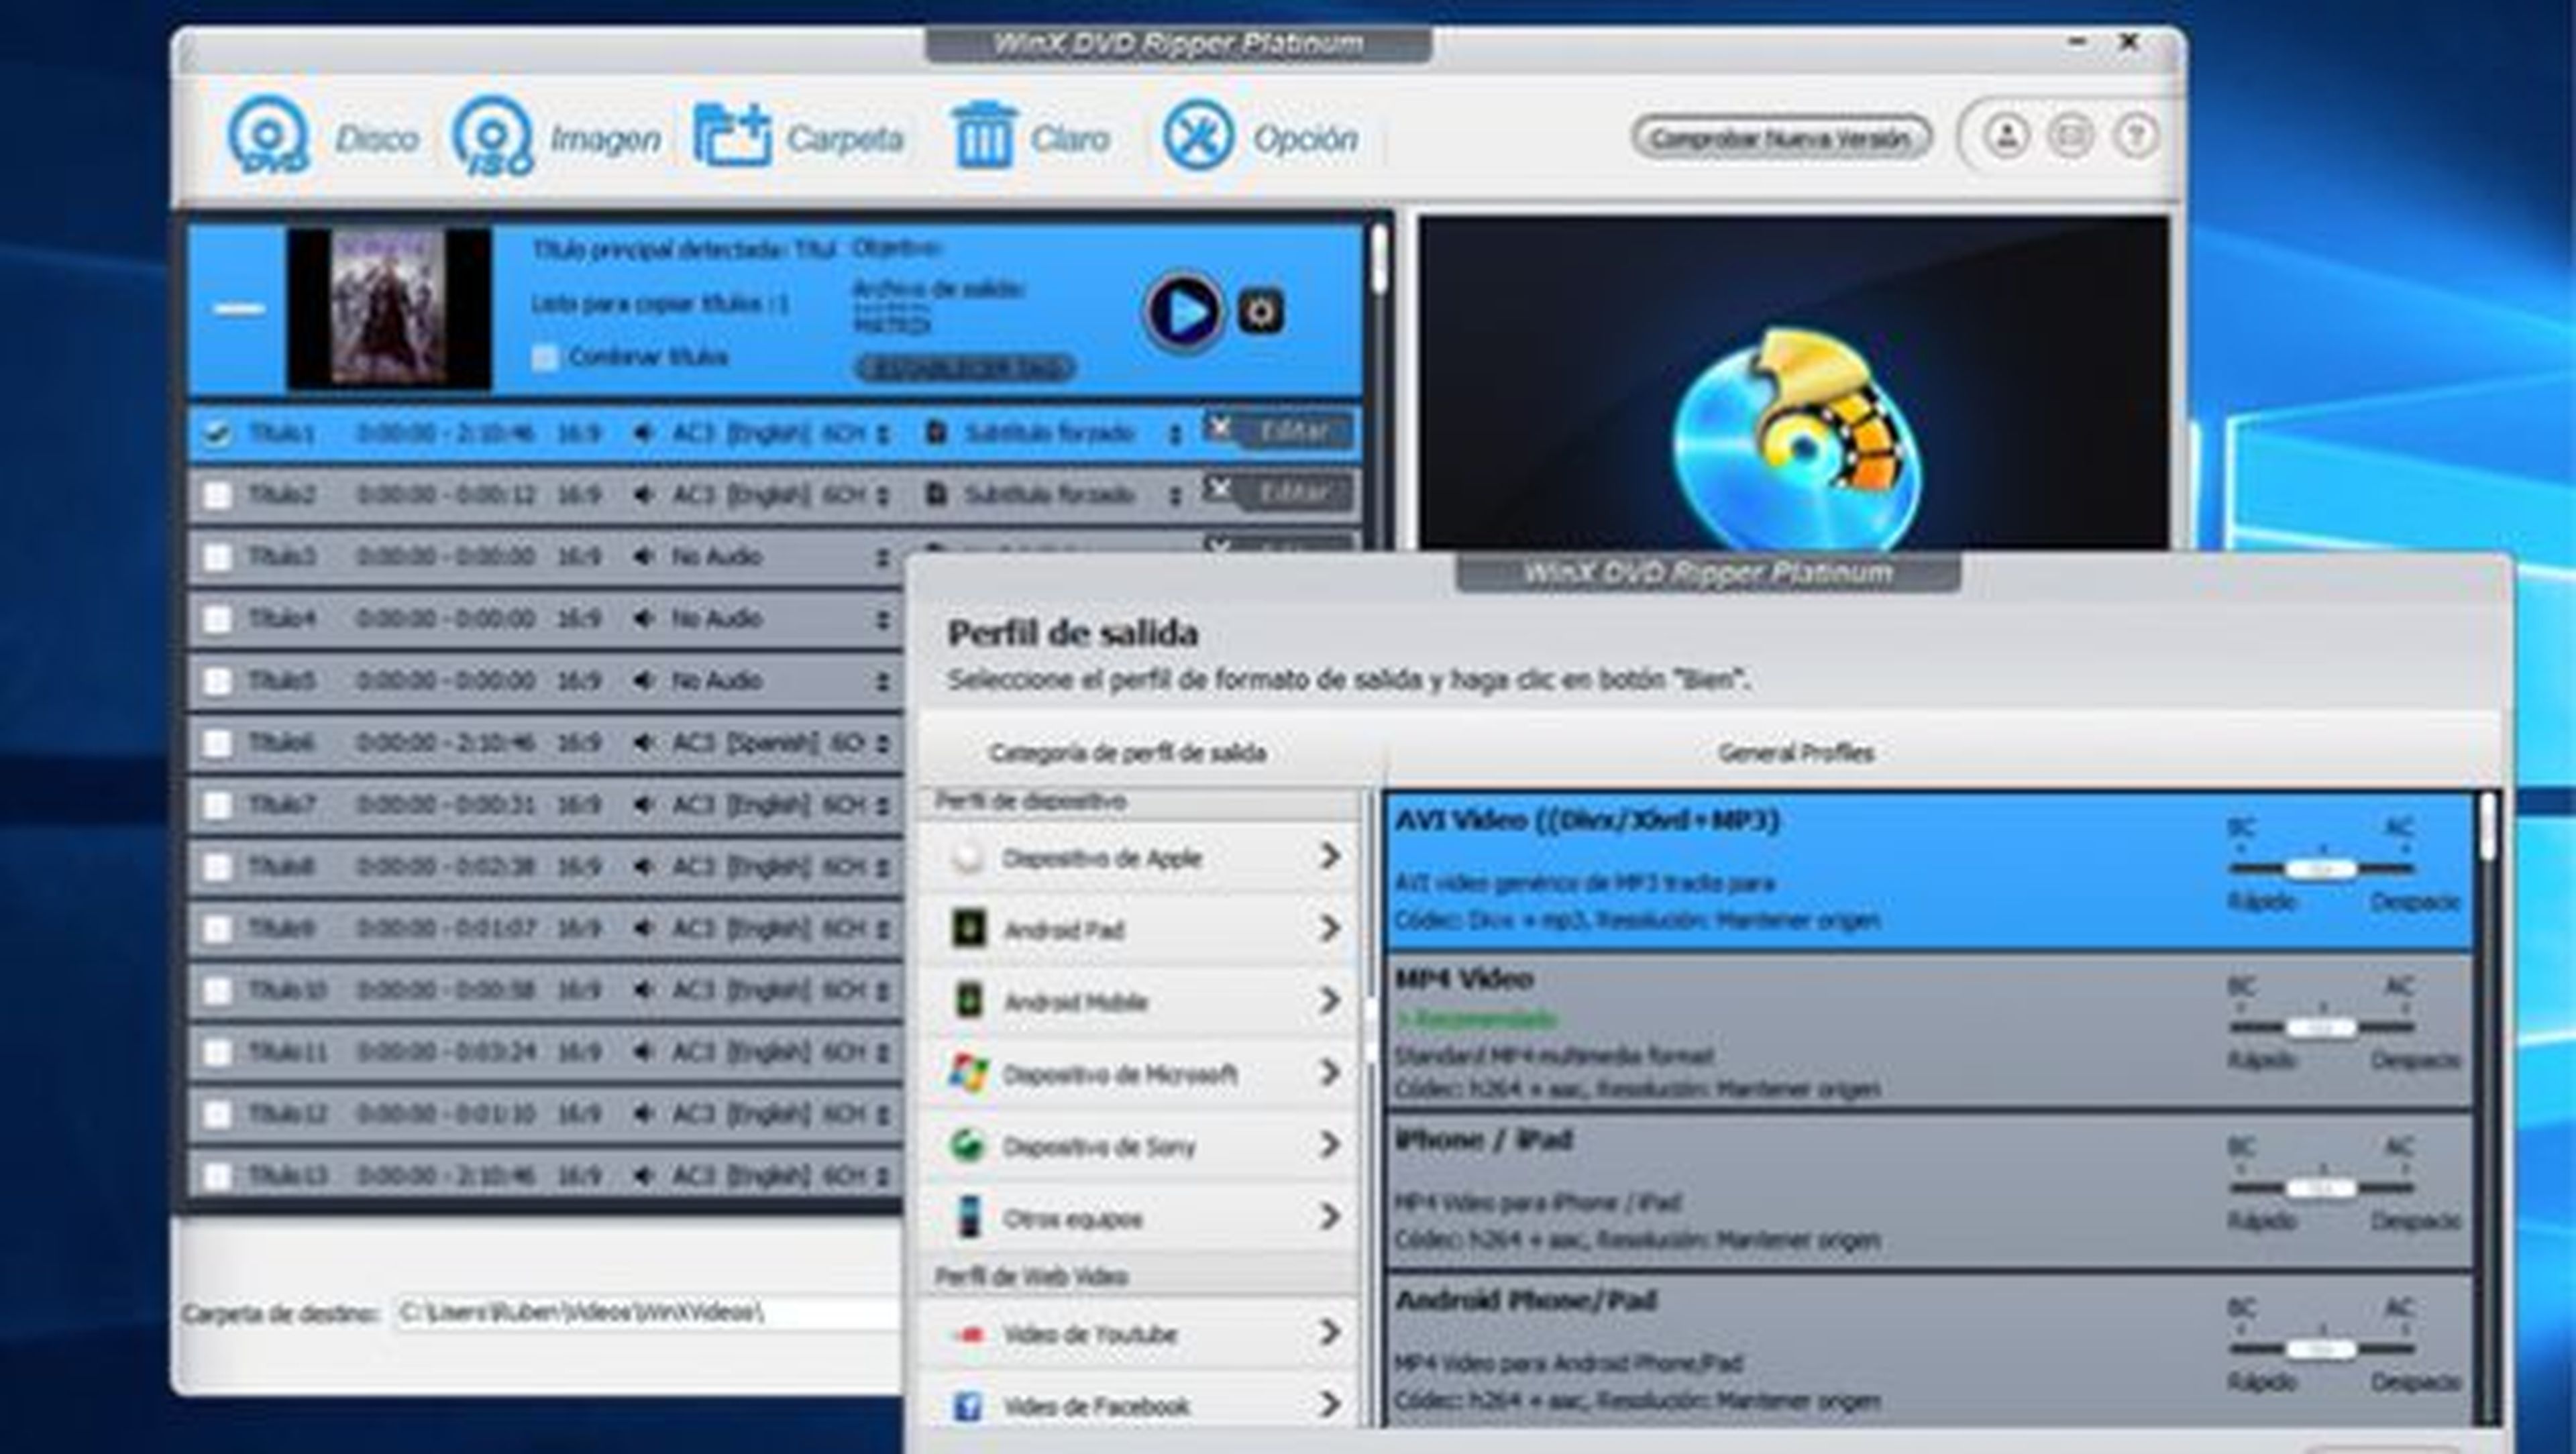Click the subtitle icon in Título2 row
The image size is (2576, 1454).
point(936,495)
